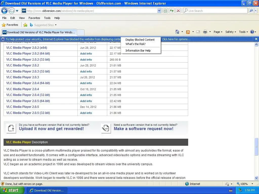The height and width of the screenshot is (194, 259).
Task: Click the system tray network icon
Action: [x=240, y=190]
